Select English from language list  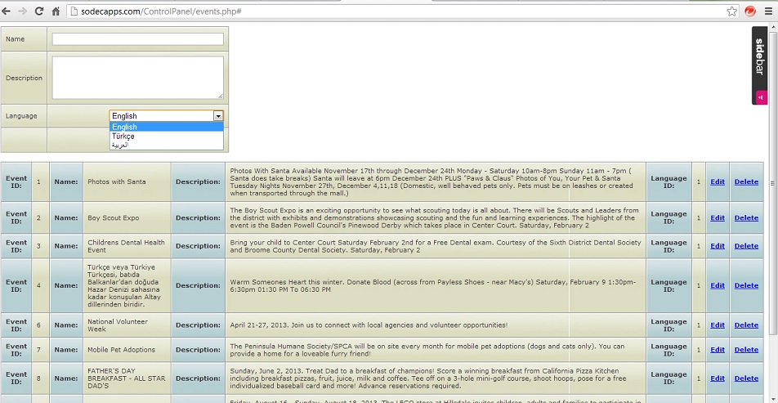point(124,127)
